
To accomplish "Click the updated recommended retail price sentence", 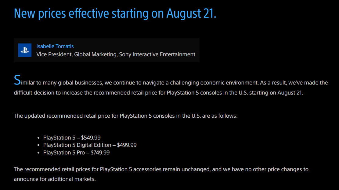I will coord(126,116).
